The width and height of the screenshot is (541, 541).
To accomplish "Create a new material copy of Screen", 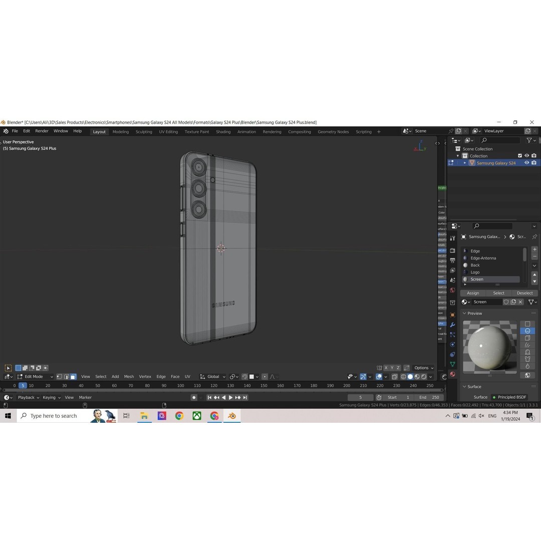I will tap(513, 302).
